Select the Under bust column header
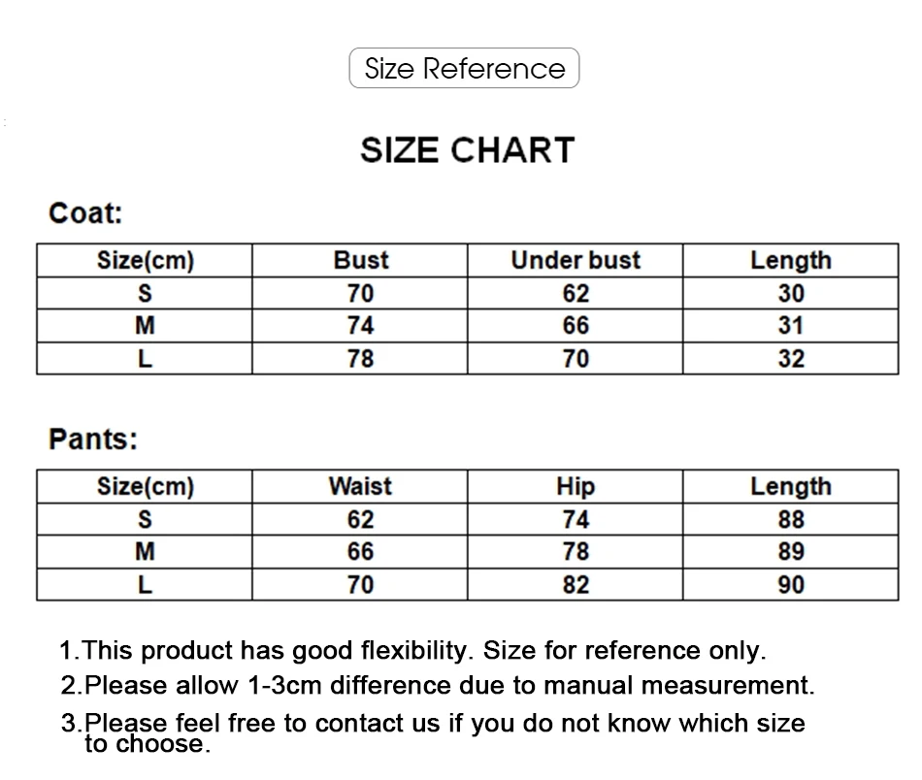 [x=576, y=260]
